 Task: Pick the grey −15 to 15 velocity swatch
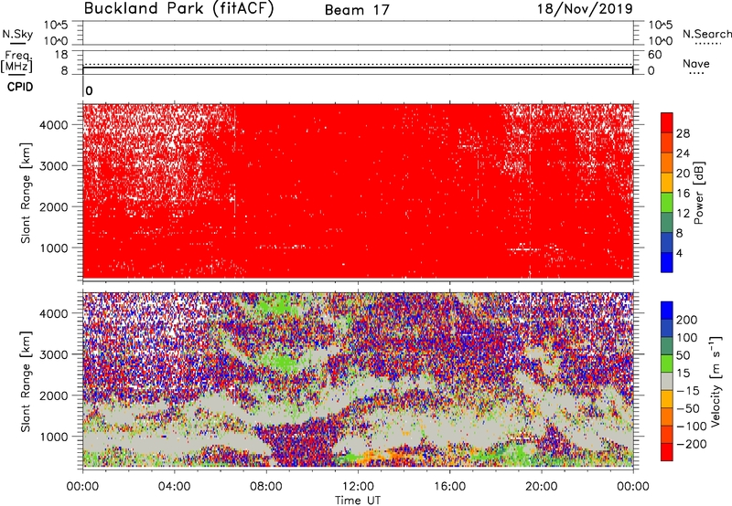[667, 381]
